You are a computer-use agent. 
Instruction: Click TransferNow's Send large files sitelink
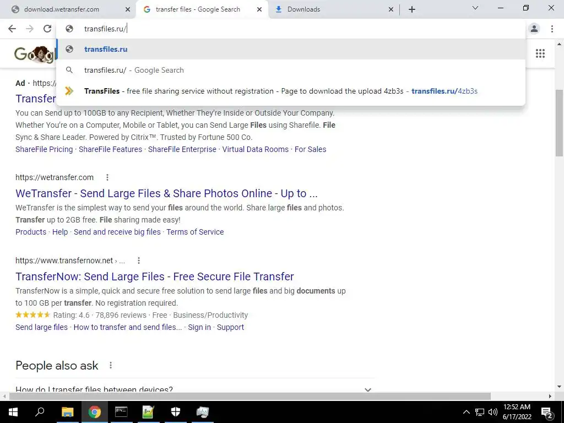pos(42,327)
